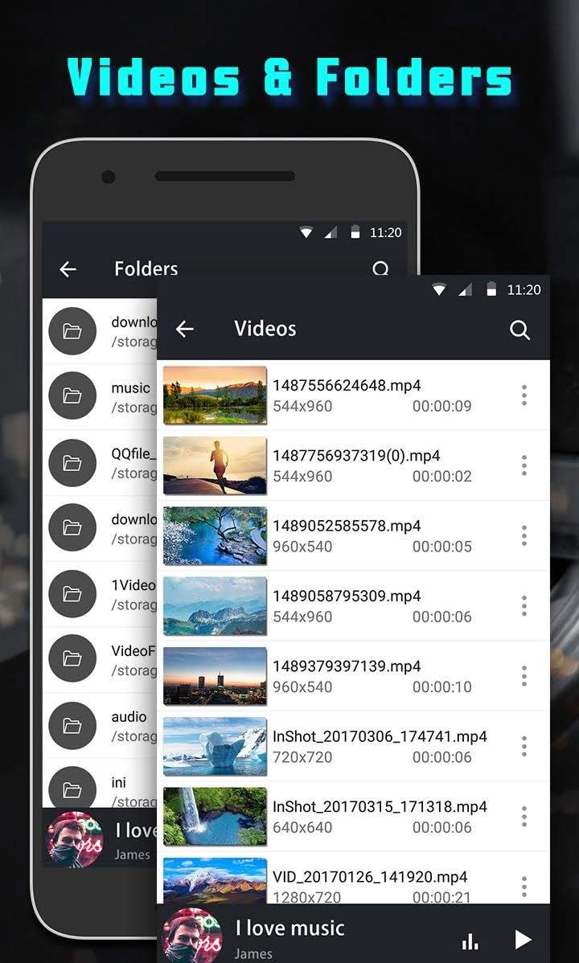Image resolution: width=579 pixels, height=963 pixels.
Task: Tap the blue river tree thumbnail
Action: [x=216, y=535]
